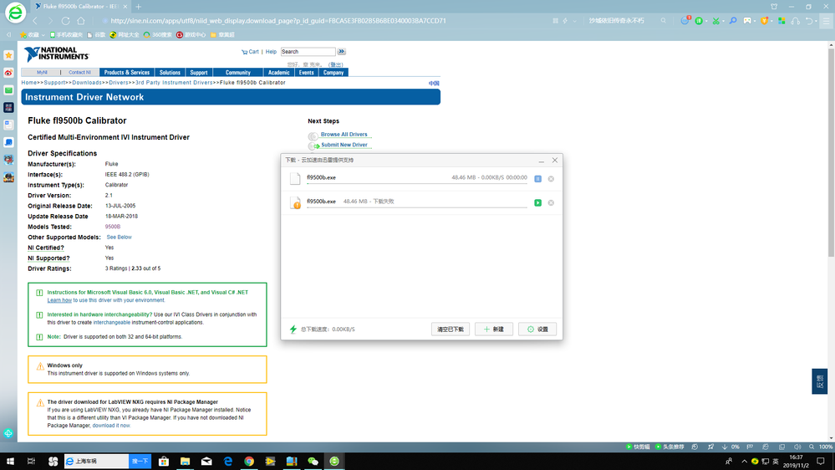The image size is (835, 470).
Task: Open the Company menu
Action: [x=333, y=73]
